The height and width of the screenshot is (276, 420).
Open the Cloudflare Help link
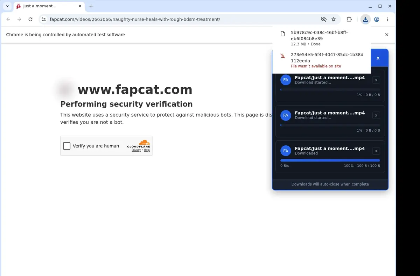[147, 150]
